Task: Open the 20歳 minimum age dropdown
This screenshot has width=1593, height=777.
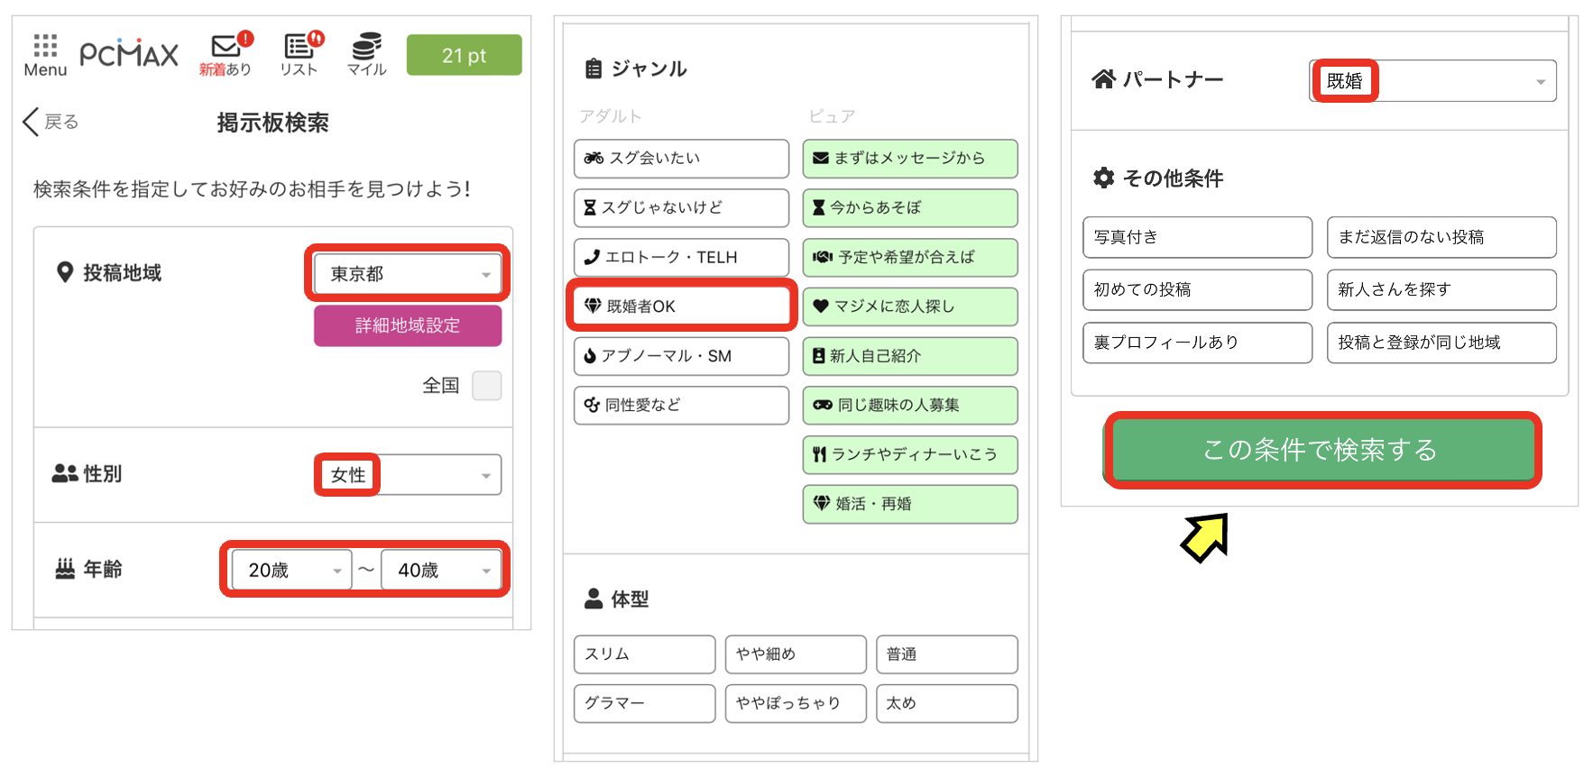Action: coord(290,571)
